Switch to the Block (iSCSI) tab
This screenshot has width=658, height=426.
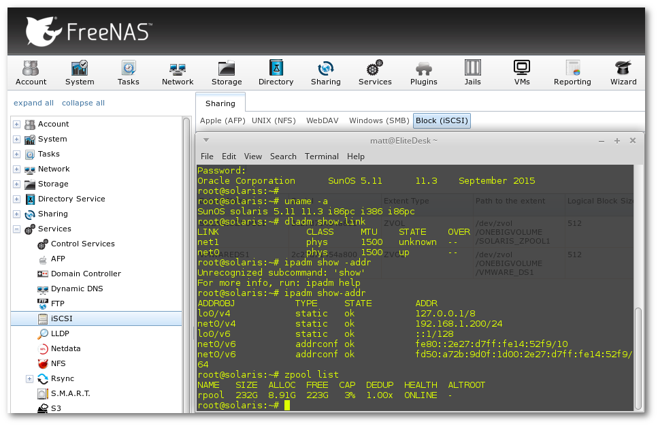point(442,121)
